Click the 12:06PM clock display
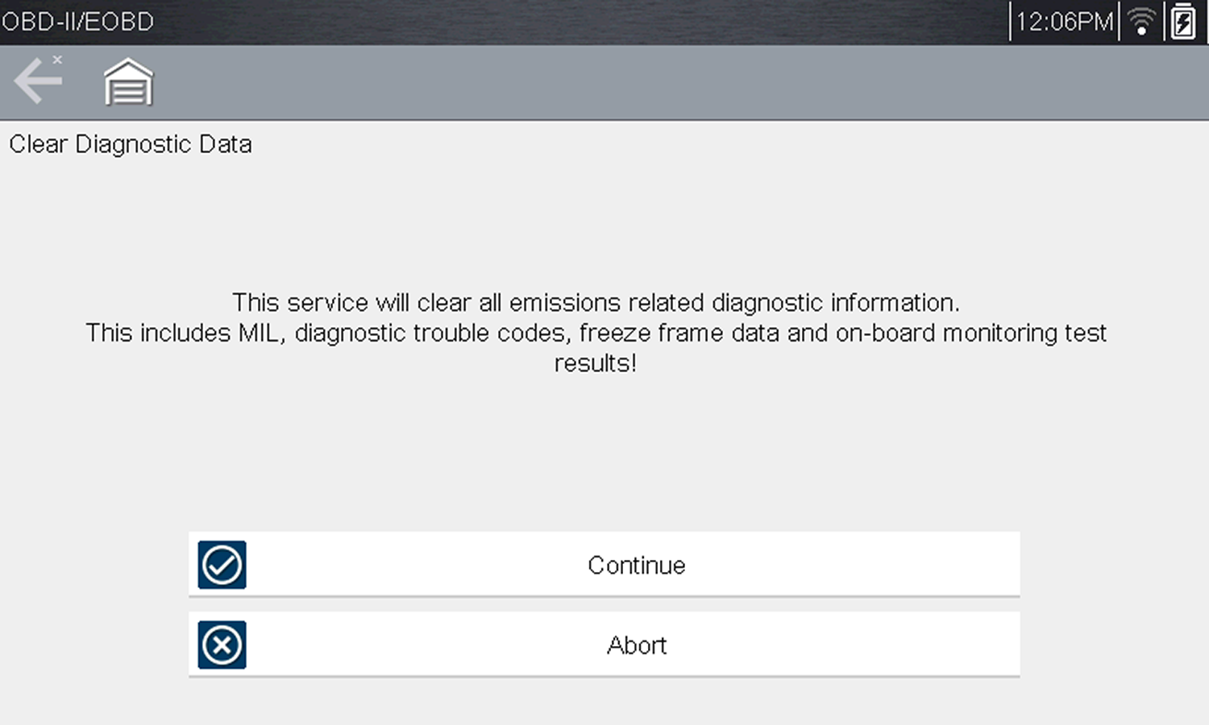1209x725 pixels. pyautogui.click(x=1064, y=22)
